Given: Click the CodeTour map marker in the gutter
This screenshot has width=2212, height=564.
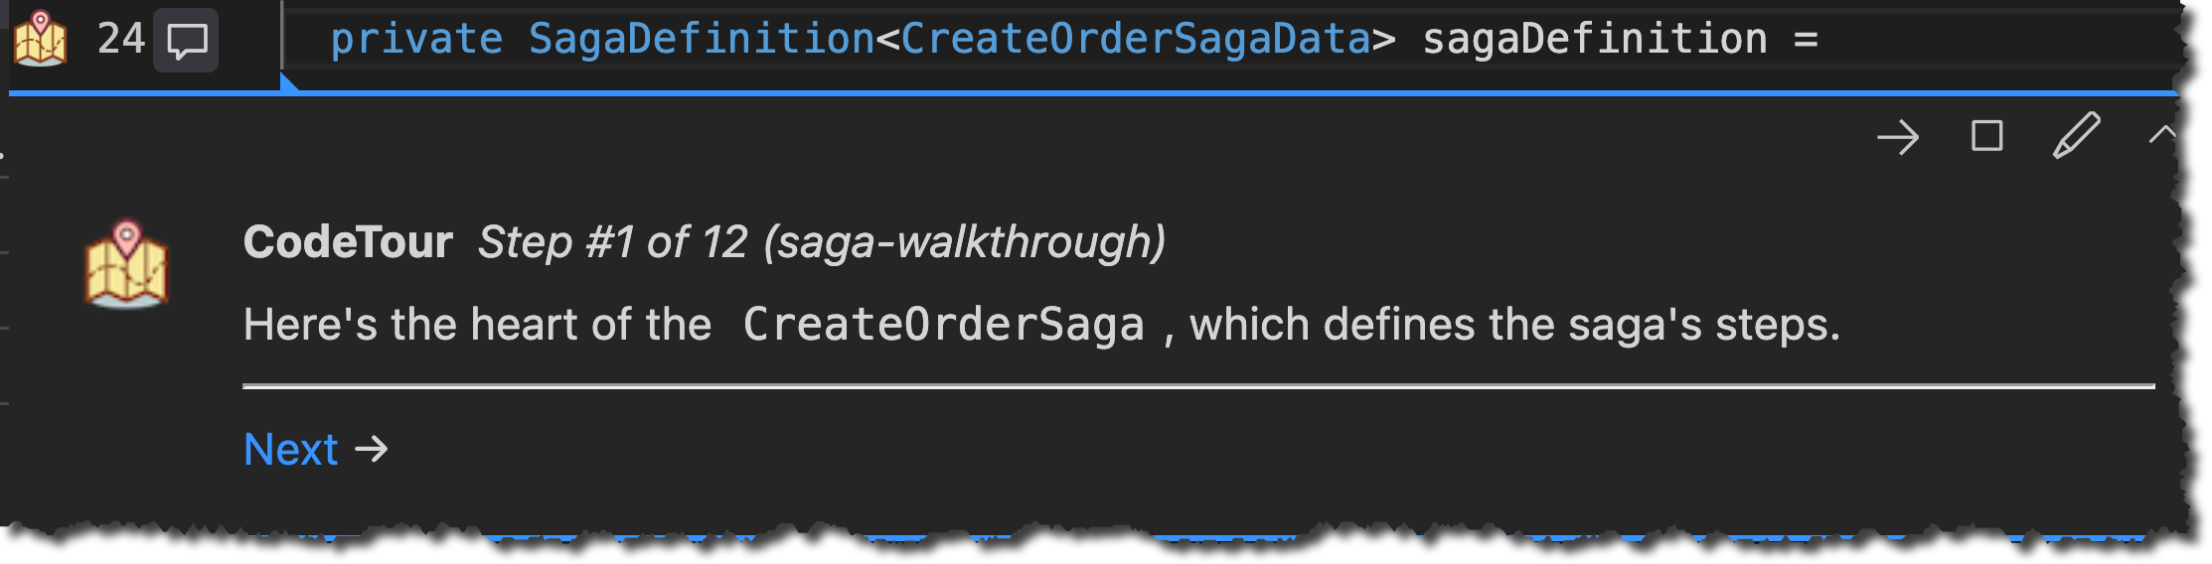Looking at the screenshot, I should click(x=40, y=38).
